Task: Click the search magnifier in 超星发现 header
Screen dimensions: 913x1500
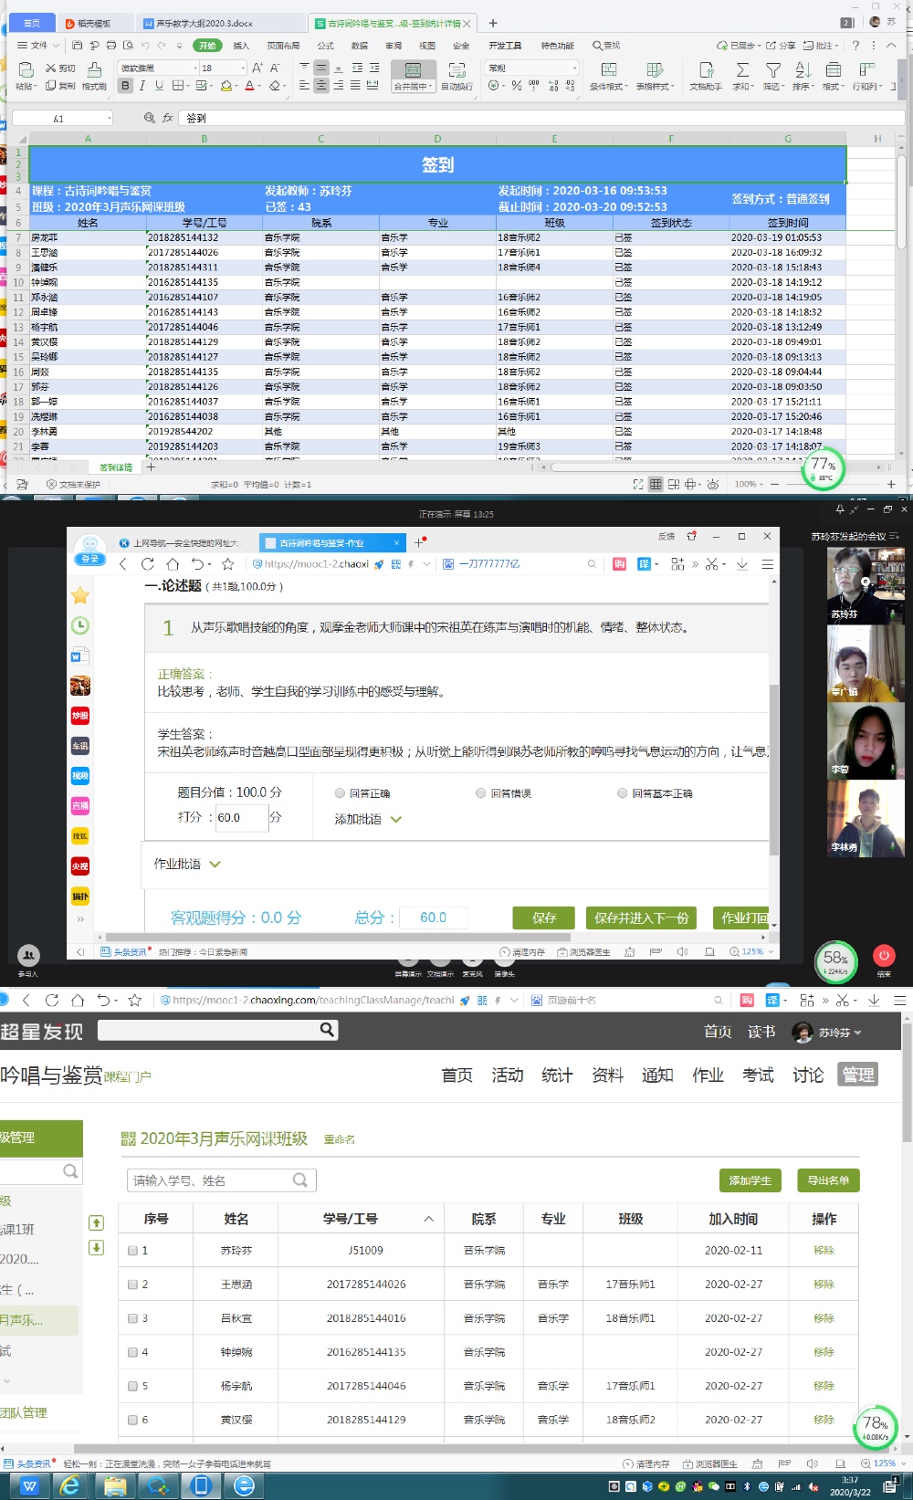Action: pyautogui.click(x=327, y=1030)
